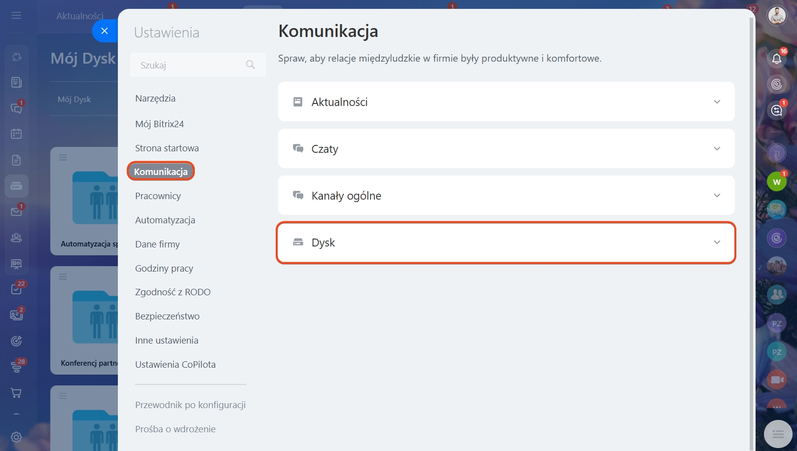Open menu on Automatyzacja folder card
Viewport: 797px width, 451px height.
coord(63,158)
